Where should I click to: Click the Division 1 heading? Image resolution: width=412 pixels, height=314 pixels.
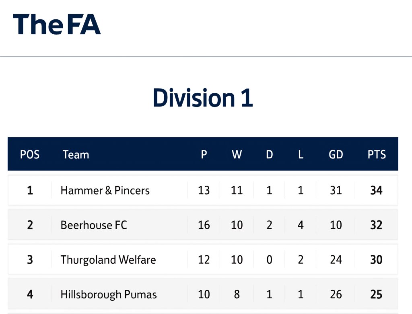203,98
